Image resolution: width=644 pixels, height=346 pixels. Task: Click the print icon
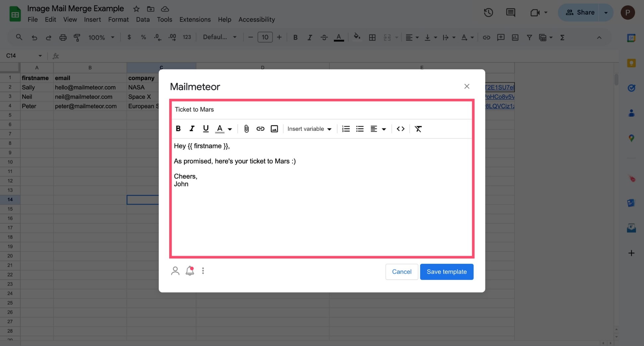(63, 37)
